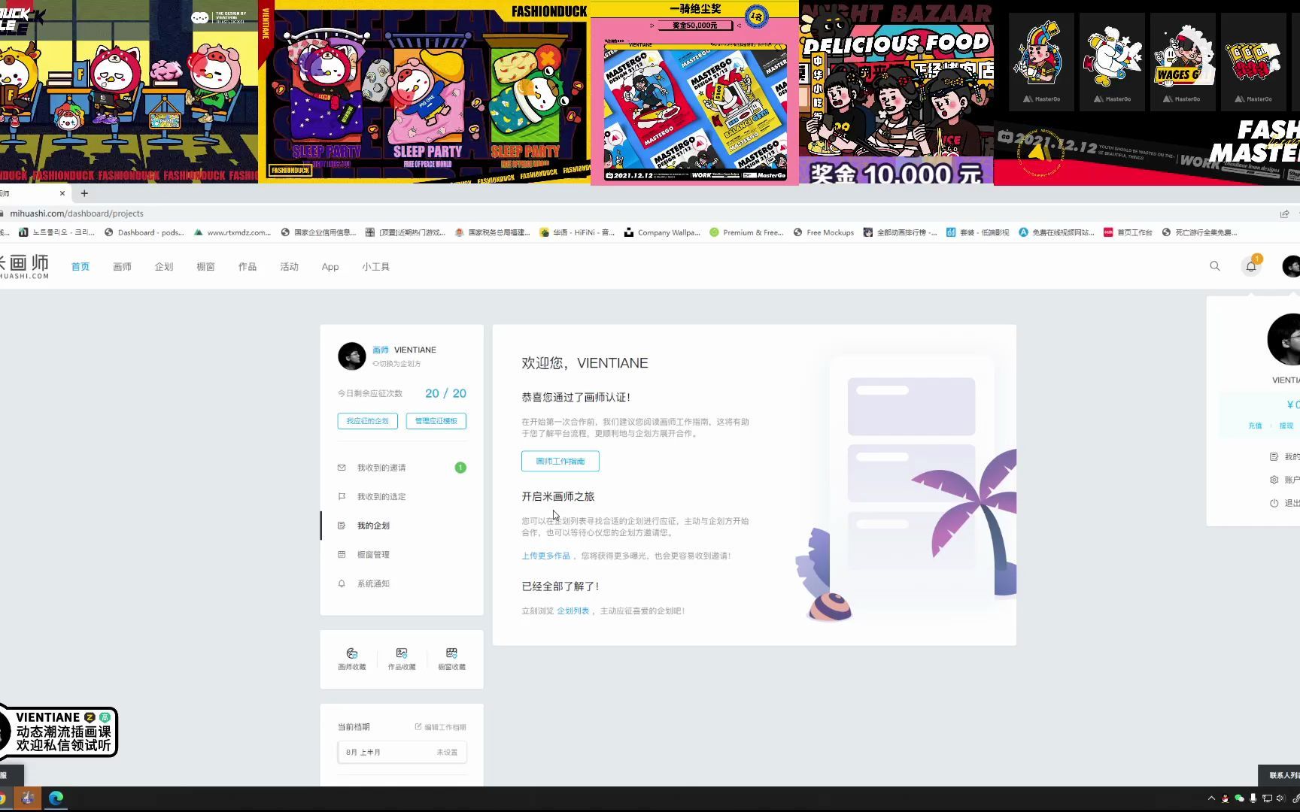Click the 20 / 20 remaining applications count
Screen dimensions: 1300x812
(445, 393)
